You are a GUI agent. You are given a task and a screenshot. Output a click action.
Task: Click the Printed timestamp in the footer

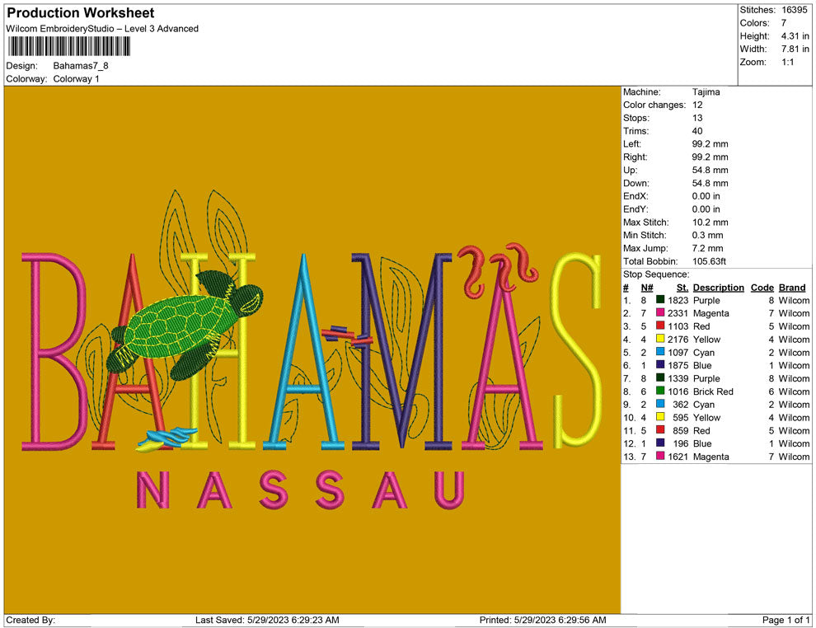(x=543, y=621)
